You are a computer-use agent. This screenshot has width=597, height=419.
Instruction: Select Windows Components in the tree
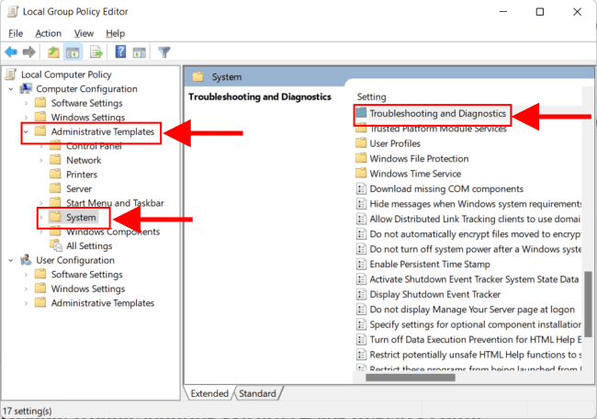point(113,232)
